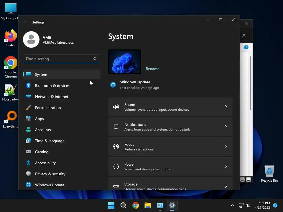
Task: Open the volume tray icon
Action: click(248, 205)
